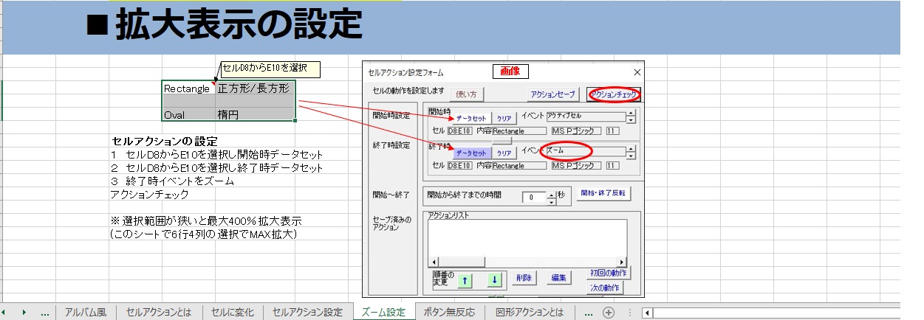Image resolution: width=924 pixels, height=320 pixels.
Task: Click the bold text セルアクションの設定
Action: pyautogui.click(x=164, y=141)
